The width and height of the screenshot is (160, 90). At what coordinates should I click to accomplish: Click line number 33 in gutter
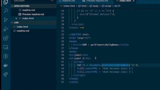[x=62, y=34]
